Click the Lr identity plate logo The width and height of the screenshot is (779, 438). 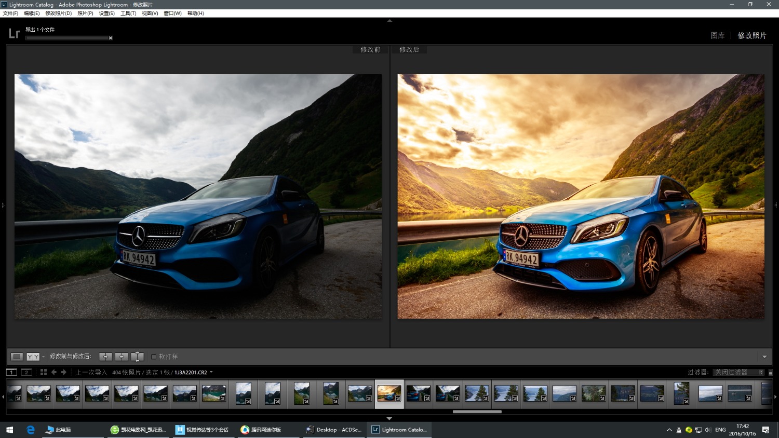tap(14, 34)
